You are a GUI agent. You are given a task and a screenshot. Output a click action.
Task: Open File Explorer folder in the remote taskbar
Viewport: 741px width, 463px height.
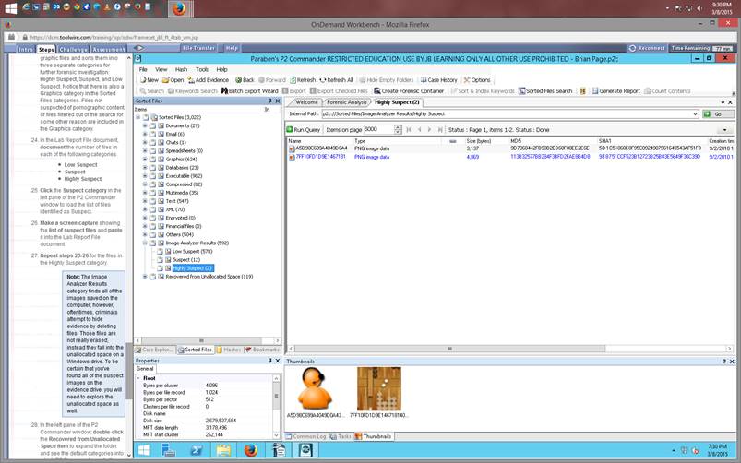223,451
